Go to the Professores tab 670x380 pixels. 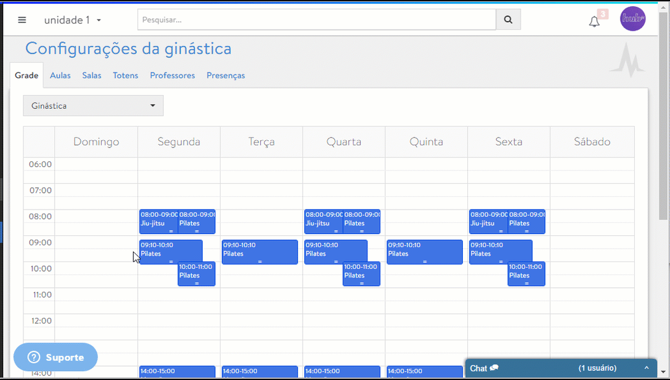[172, 75]
